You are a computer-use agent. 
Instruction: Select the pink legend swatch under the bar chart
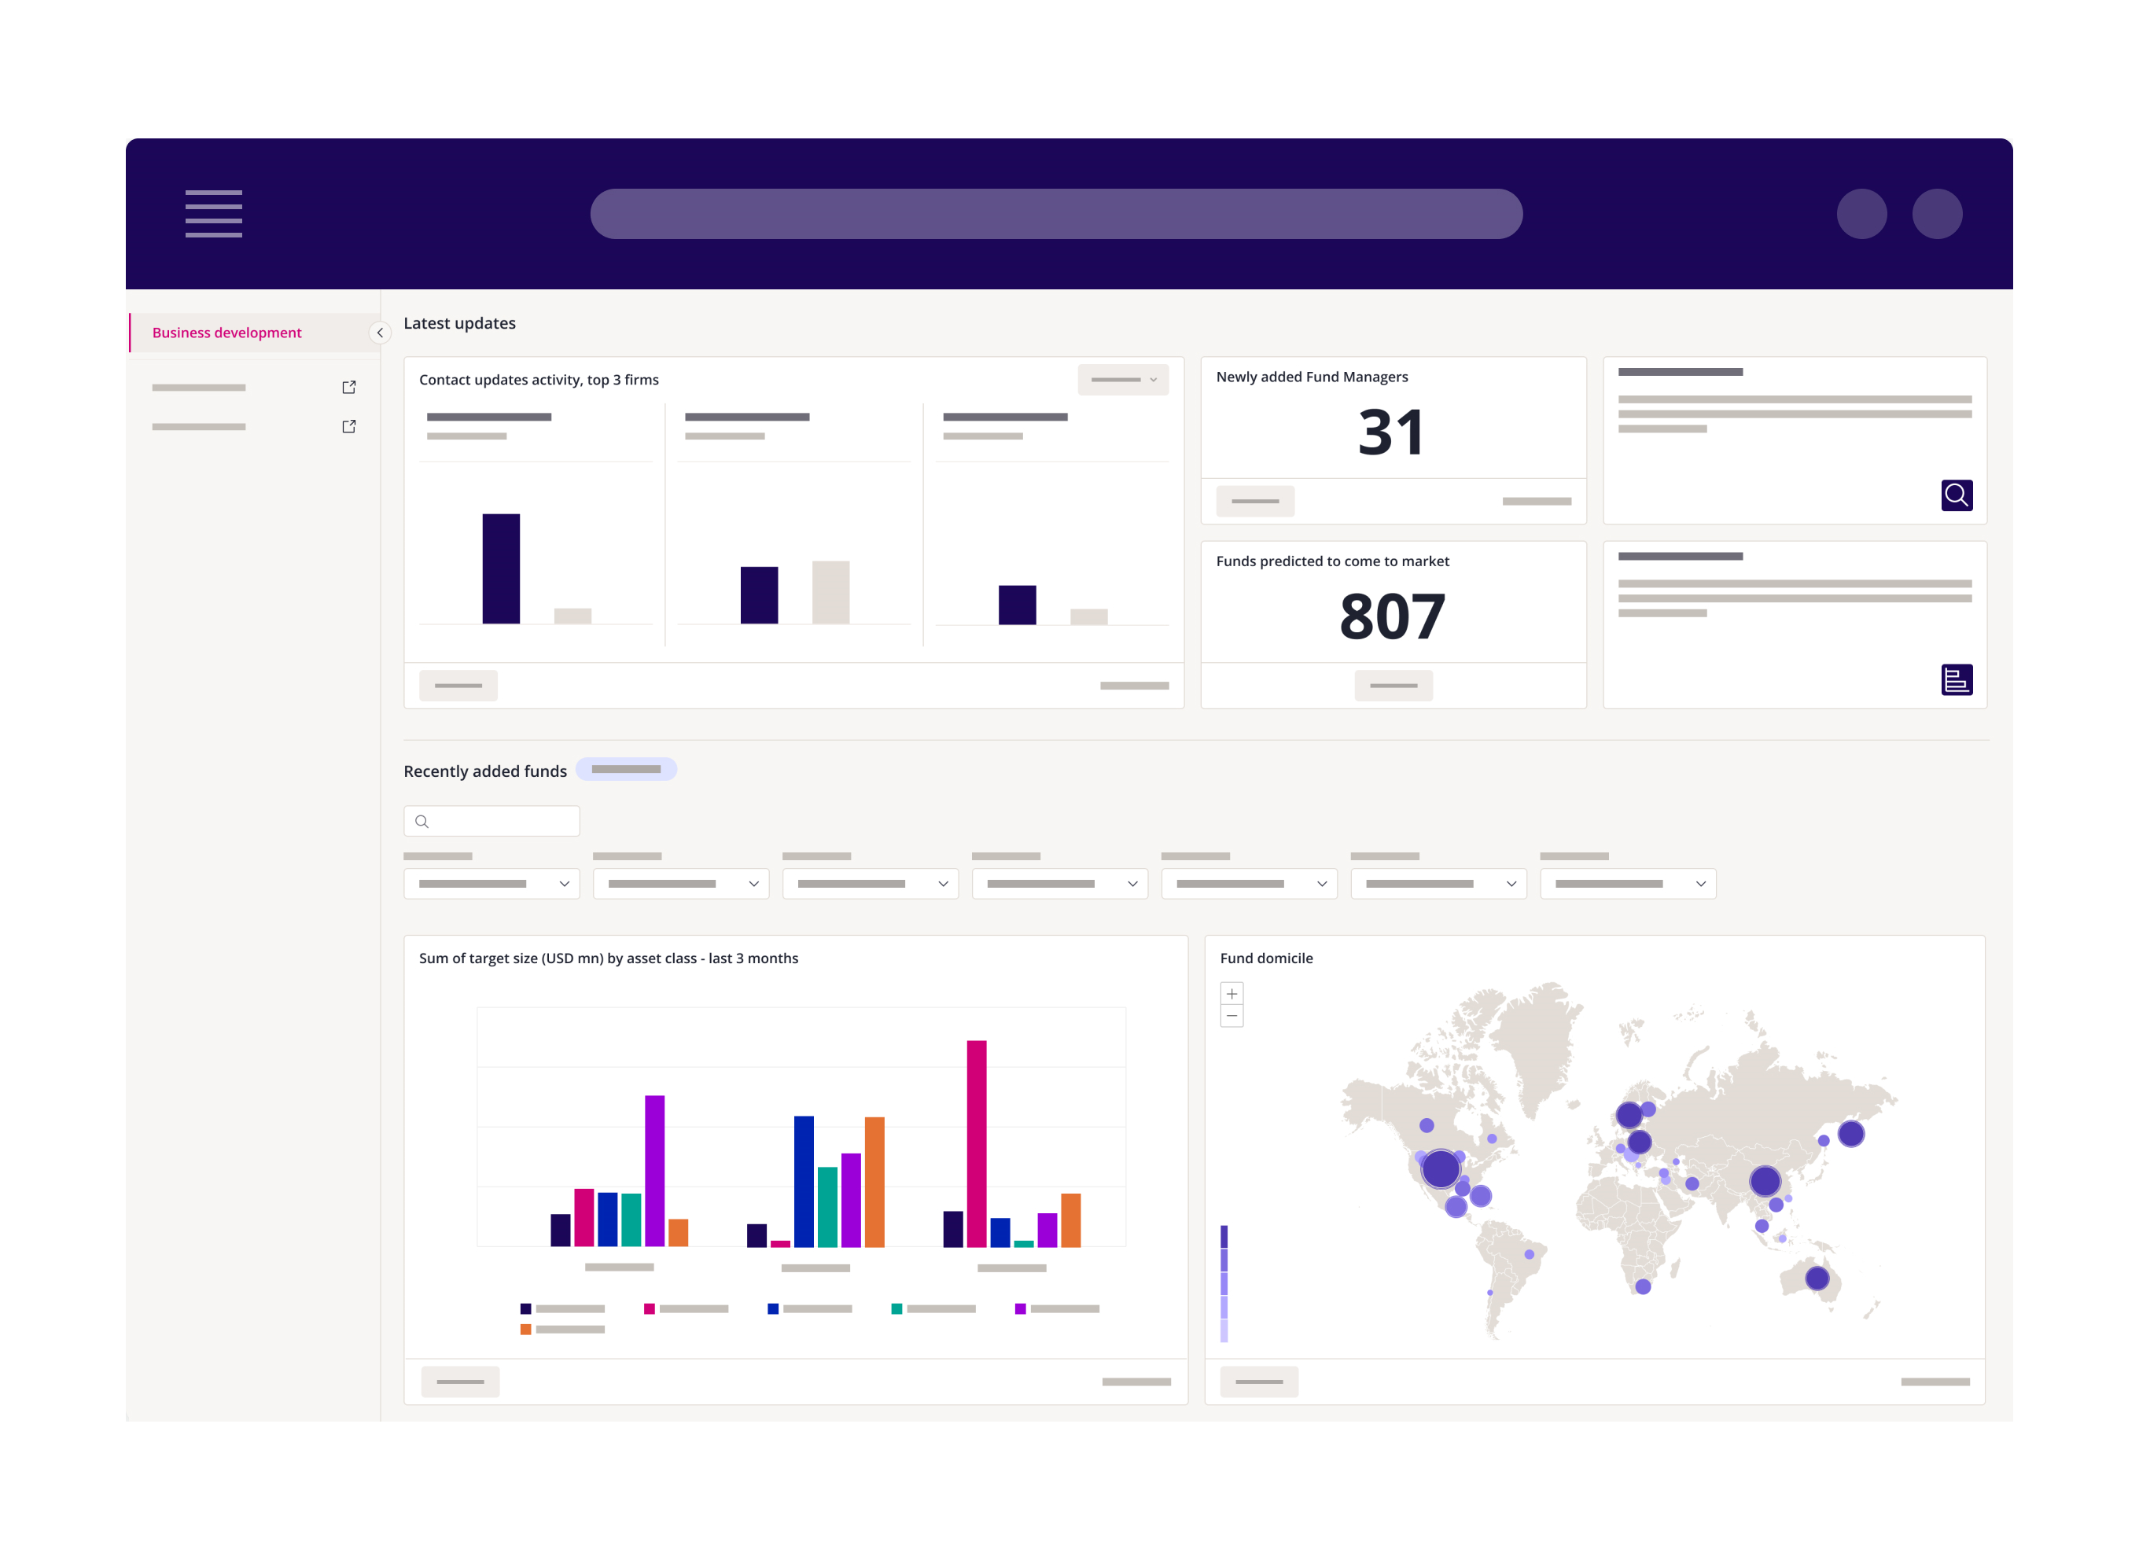pos(648,1309)
